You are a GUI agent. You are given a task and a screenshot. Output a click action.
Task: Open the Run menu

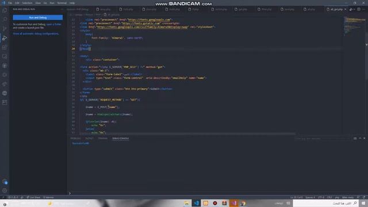[x=52, y=3]
